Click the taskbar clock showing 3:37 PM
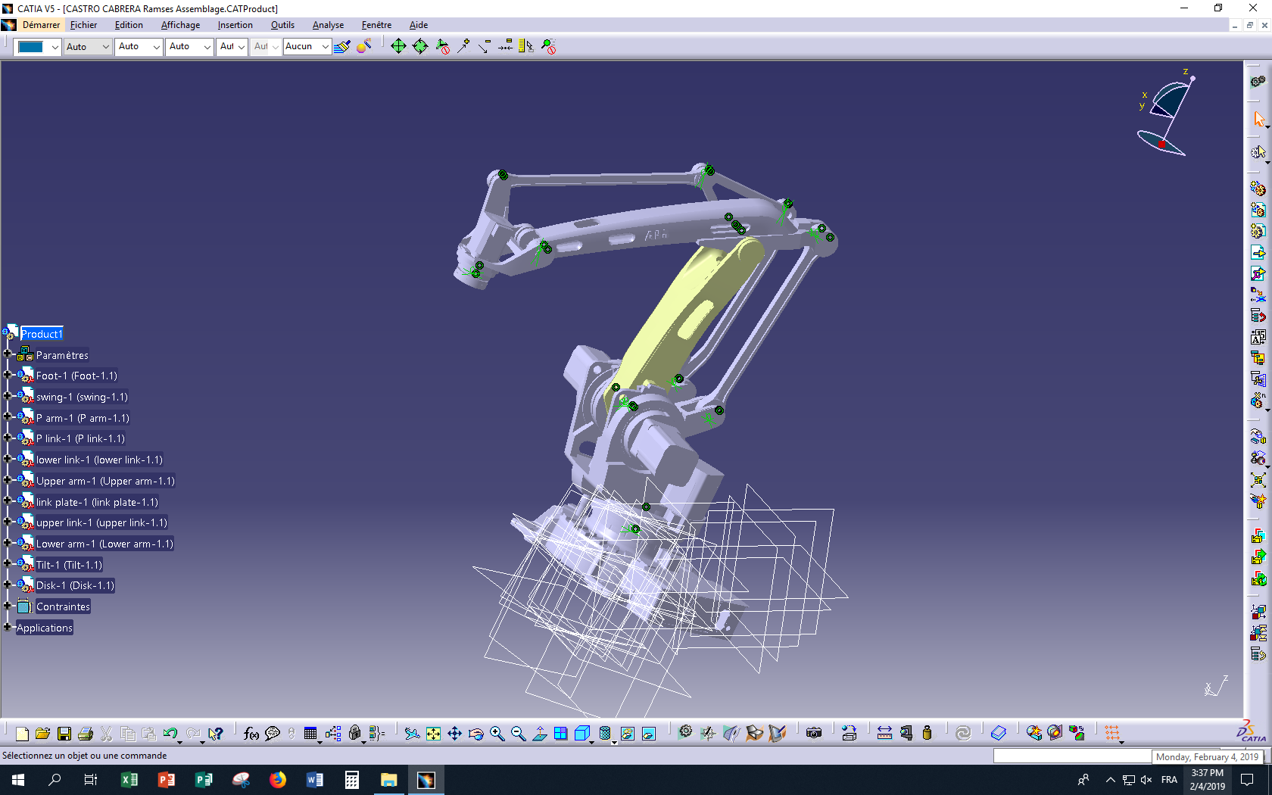 pos(1207,780)
